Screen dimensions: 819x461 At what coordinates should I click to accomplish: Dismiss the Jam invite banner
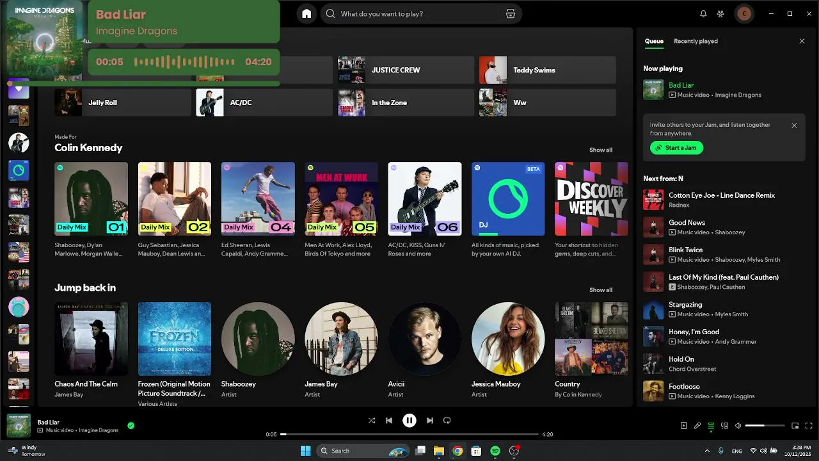click(x=794, y=125)
